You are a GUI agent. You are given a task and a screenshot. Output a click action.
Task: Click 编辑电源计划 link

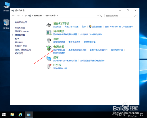59,53
